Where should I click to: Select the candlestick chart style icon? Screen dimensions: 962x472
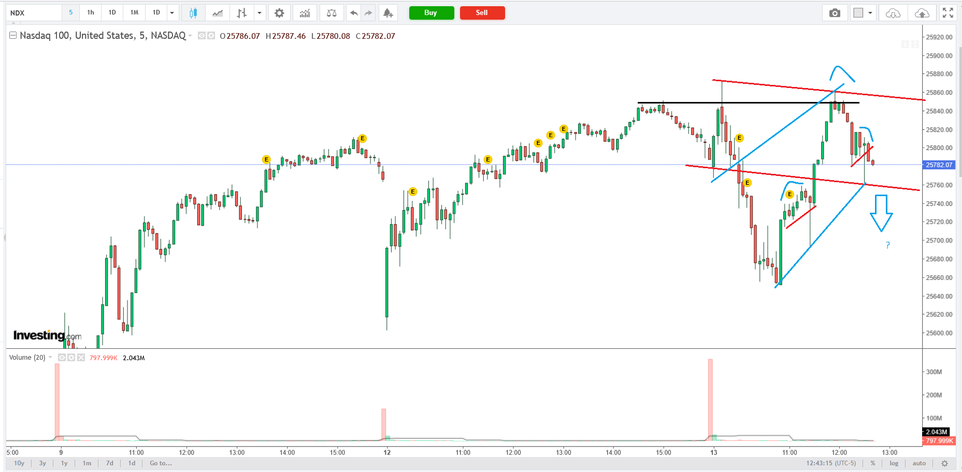pyautogui.click(x=193, y=13)
